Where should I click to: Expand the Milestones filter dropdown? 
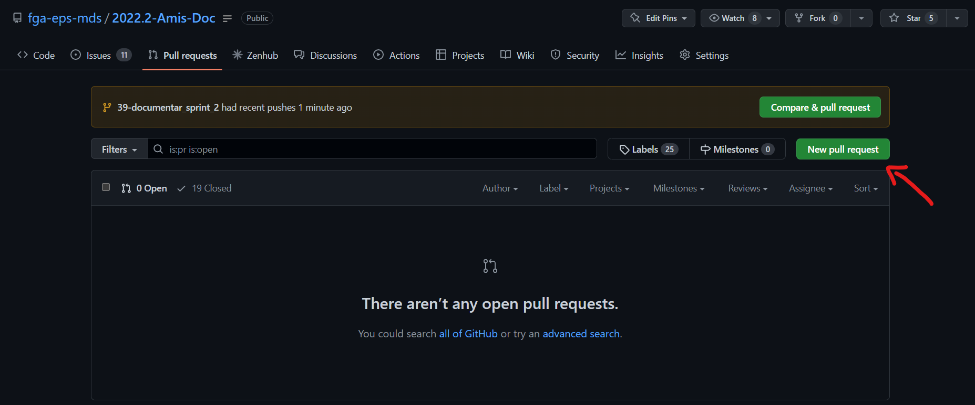tap(679, 188)
